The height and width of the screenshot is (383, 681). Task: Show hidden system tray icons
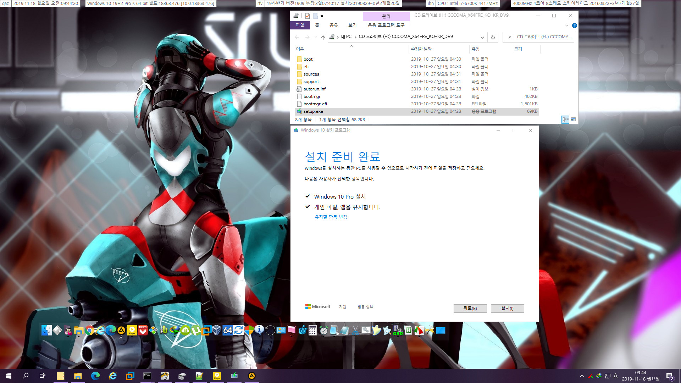coord(582,376)
